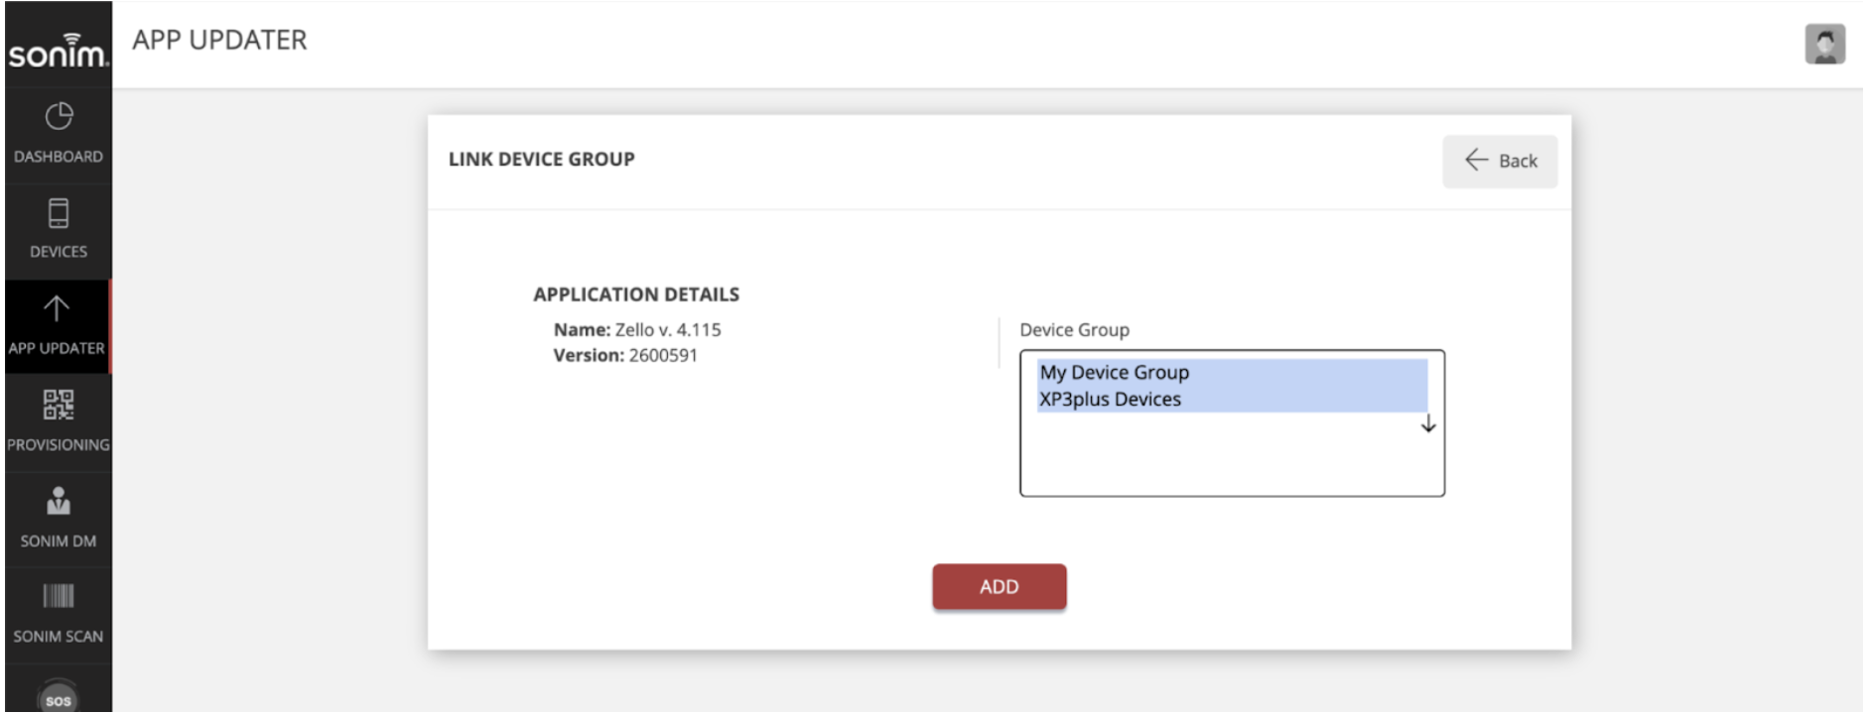Select the App Updater arrow icon
This screenshot has width=1870, height=714.
(57, 308)
